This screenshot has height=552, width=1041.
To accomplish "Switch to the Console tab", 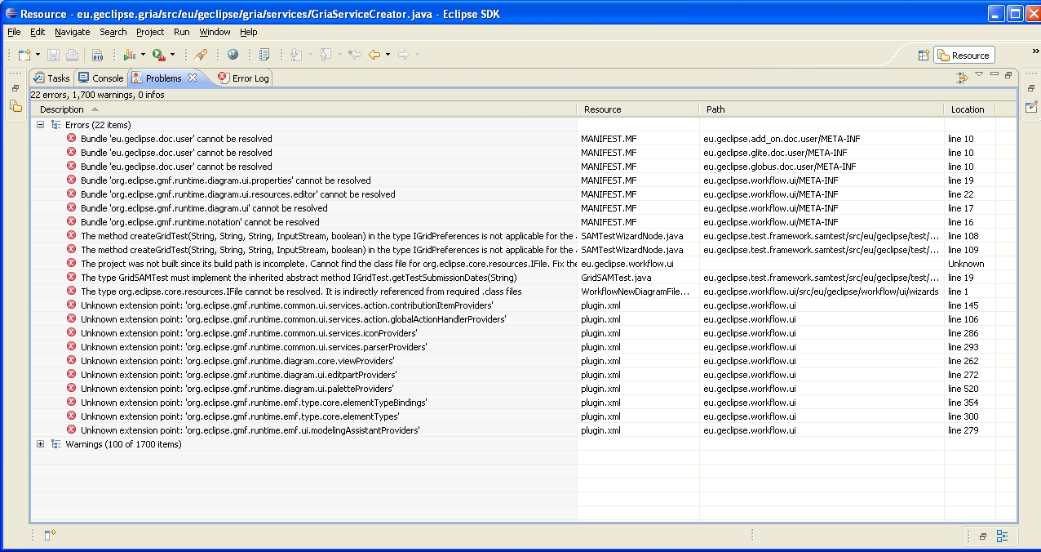I will coord(101,78).
